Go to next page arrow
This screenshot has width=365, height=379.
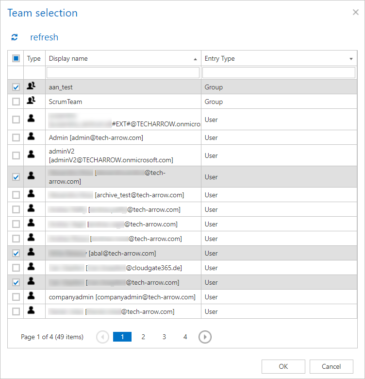[x=205, y=337]
